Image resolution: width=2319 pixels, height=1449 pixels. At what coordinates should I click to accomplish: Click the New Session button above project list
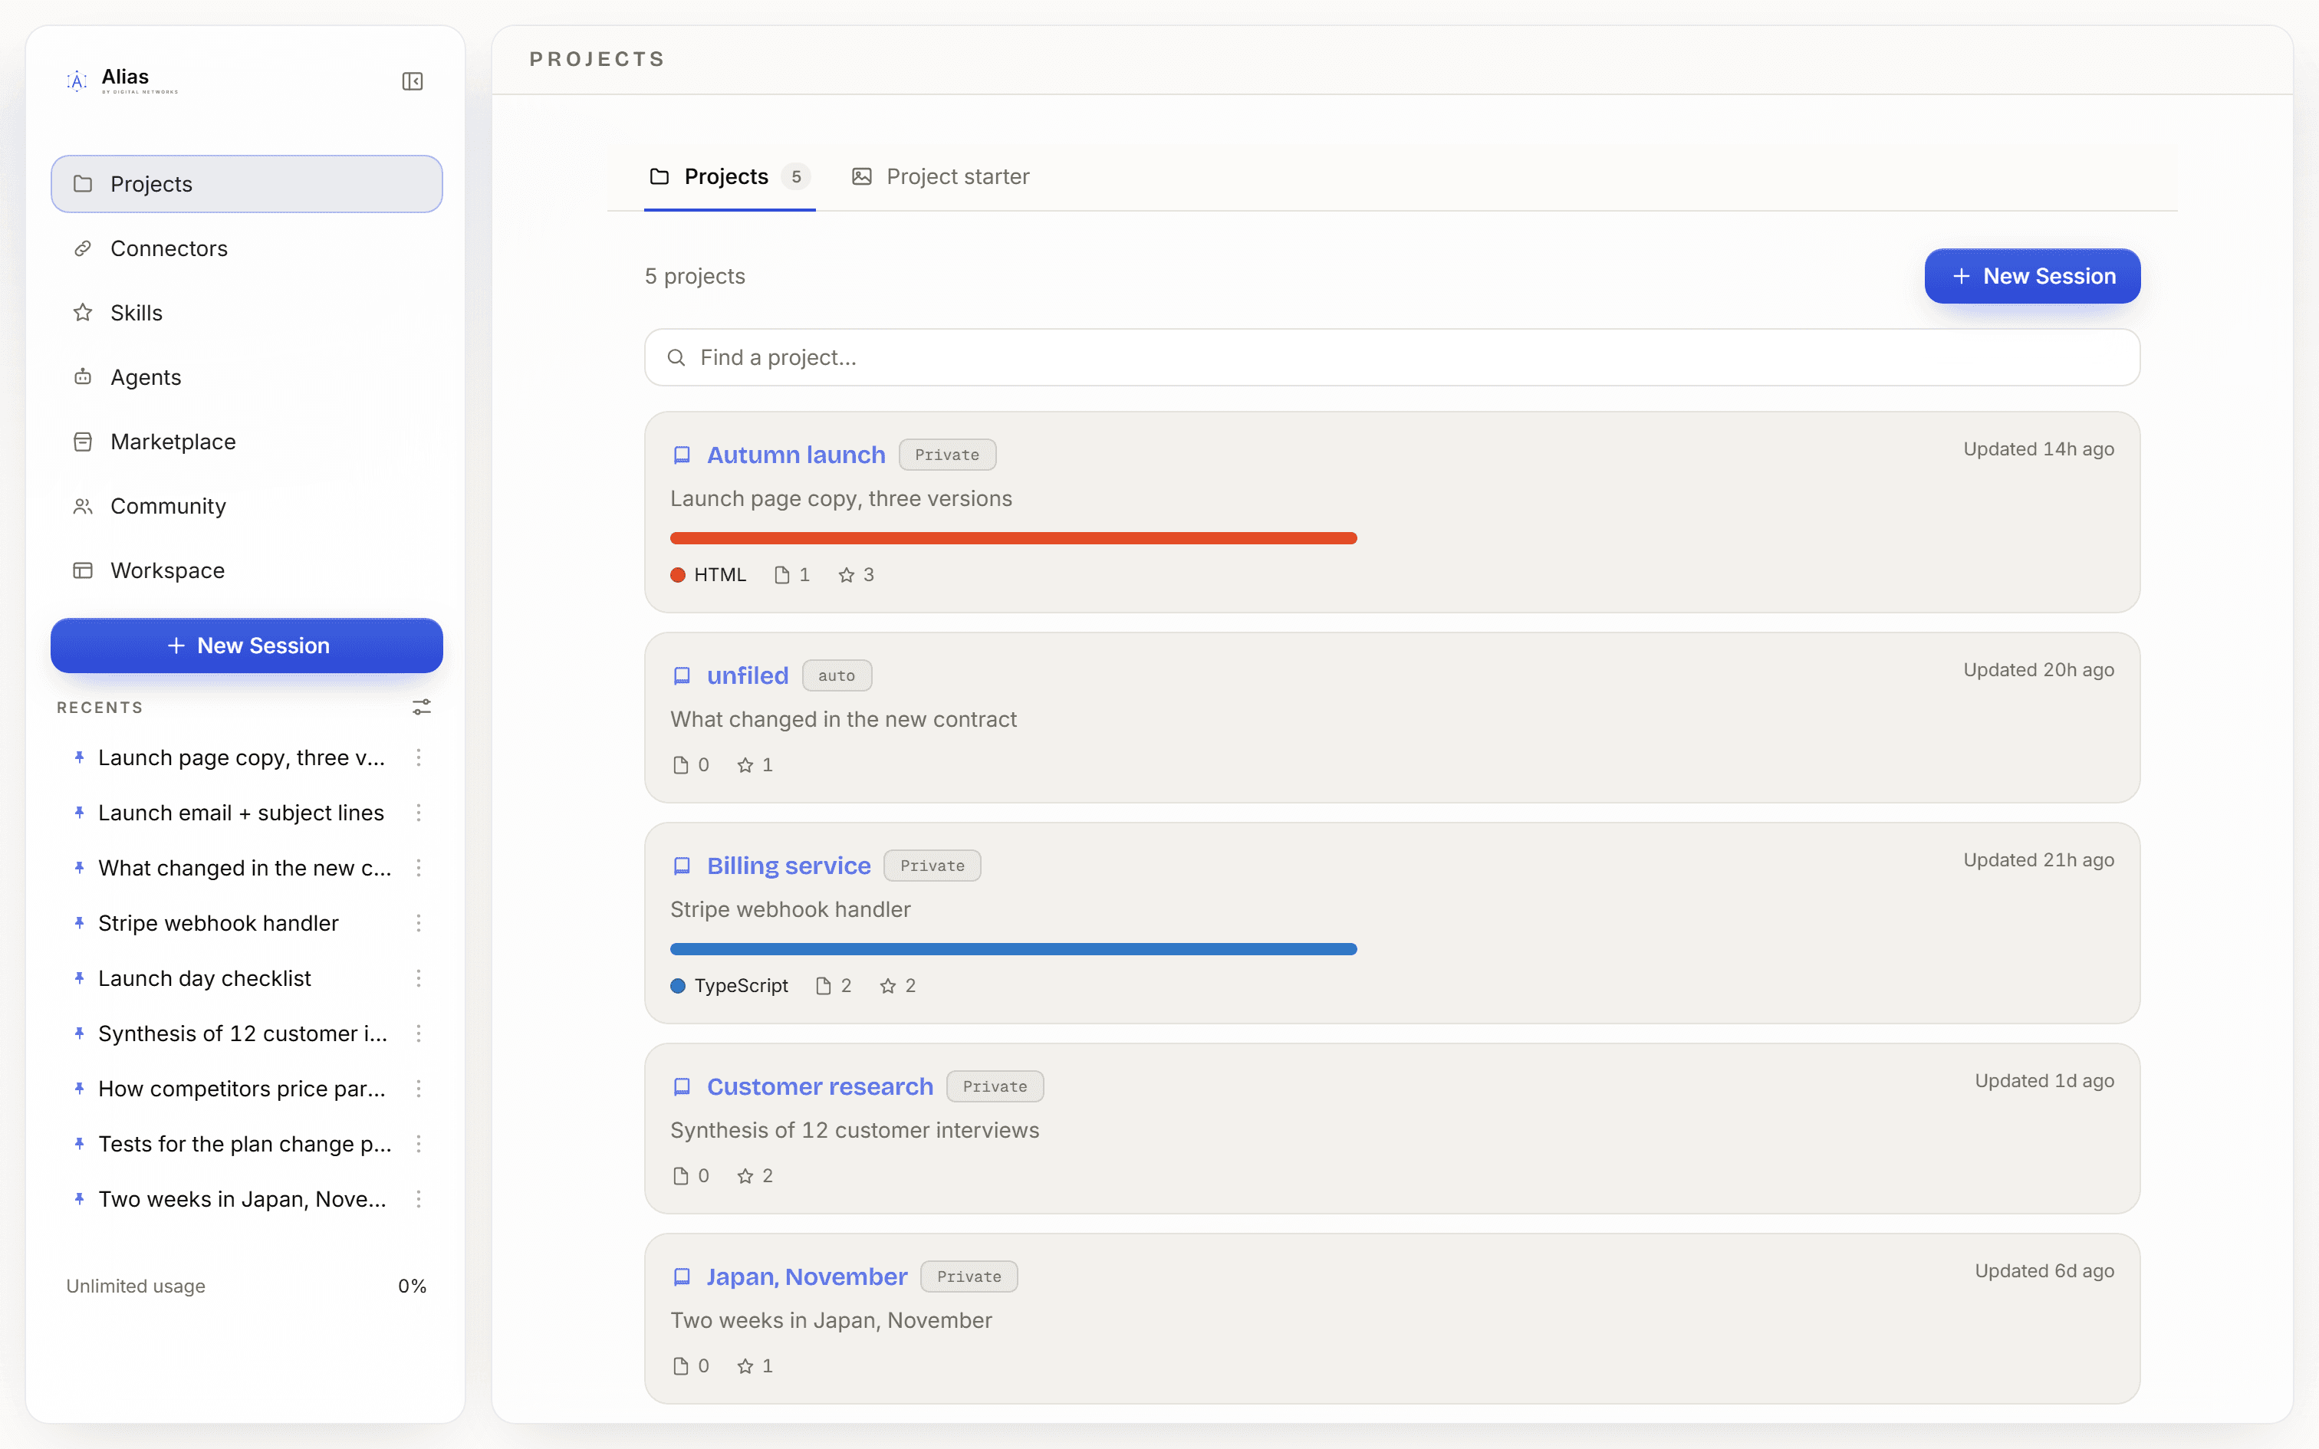tap(2031, 276)
